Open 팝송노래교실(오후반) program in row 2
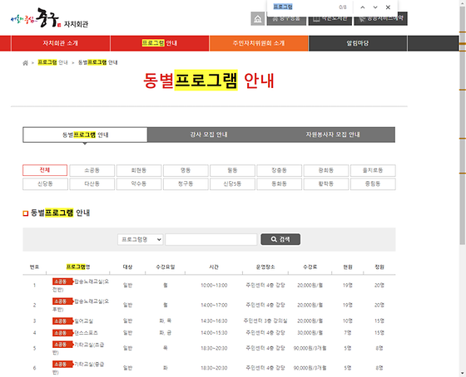The width and height of the screenshot is (466, 377). click(81, 305)
